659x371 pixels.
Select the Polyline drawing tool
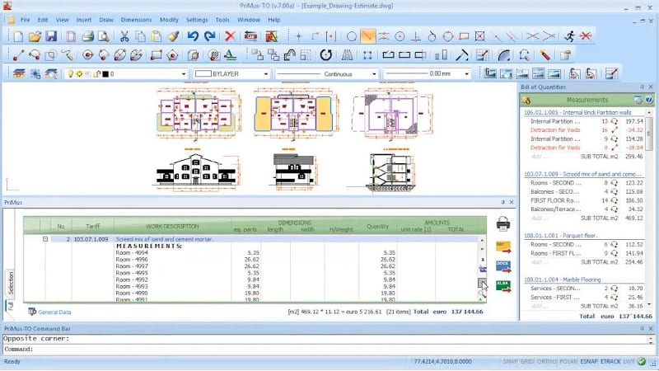35,55
